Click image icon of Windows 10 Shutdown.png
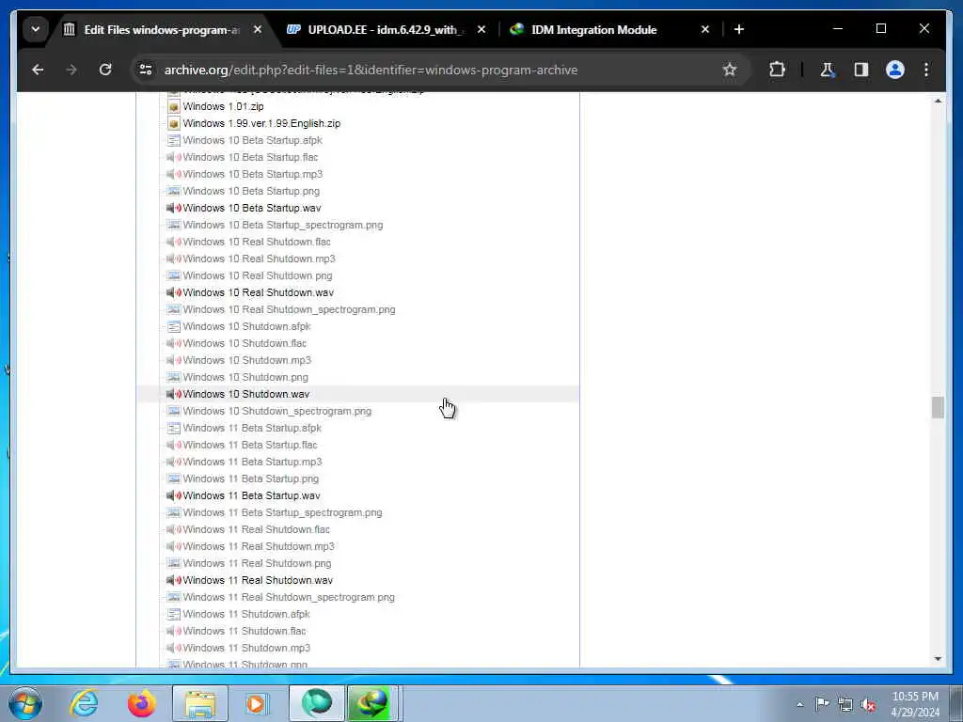Image resolution: width=963 pixels, height=722 pixels. click(174, 377)
